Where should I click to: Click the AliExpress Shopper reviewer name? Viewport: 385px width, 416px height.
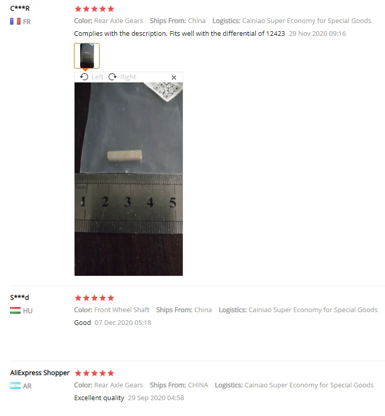click(x=40, y=373)
